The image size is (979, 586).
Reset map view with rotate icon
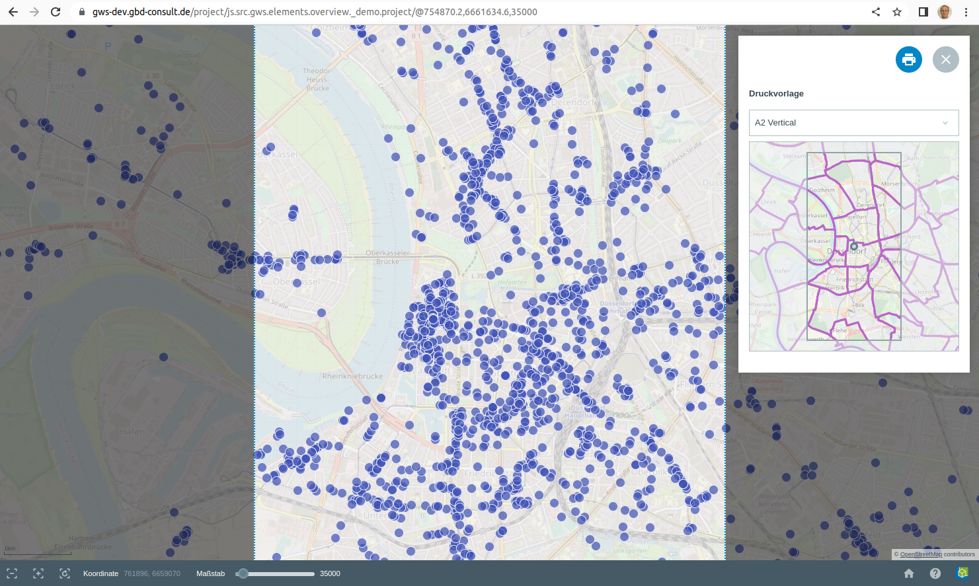point(65,573)
